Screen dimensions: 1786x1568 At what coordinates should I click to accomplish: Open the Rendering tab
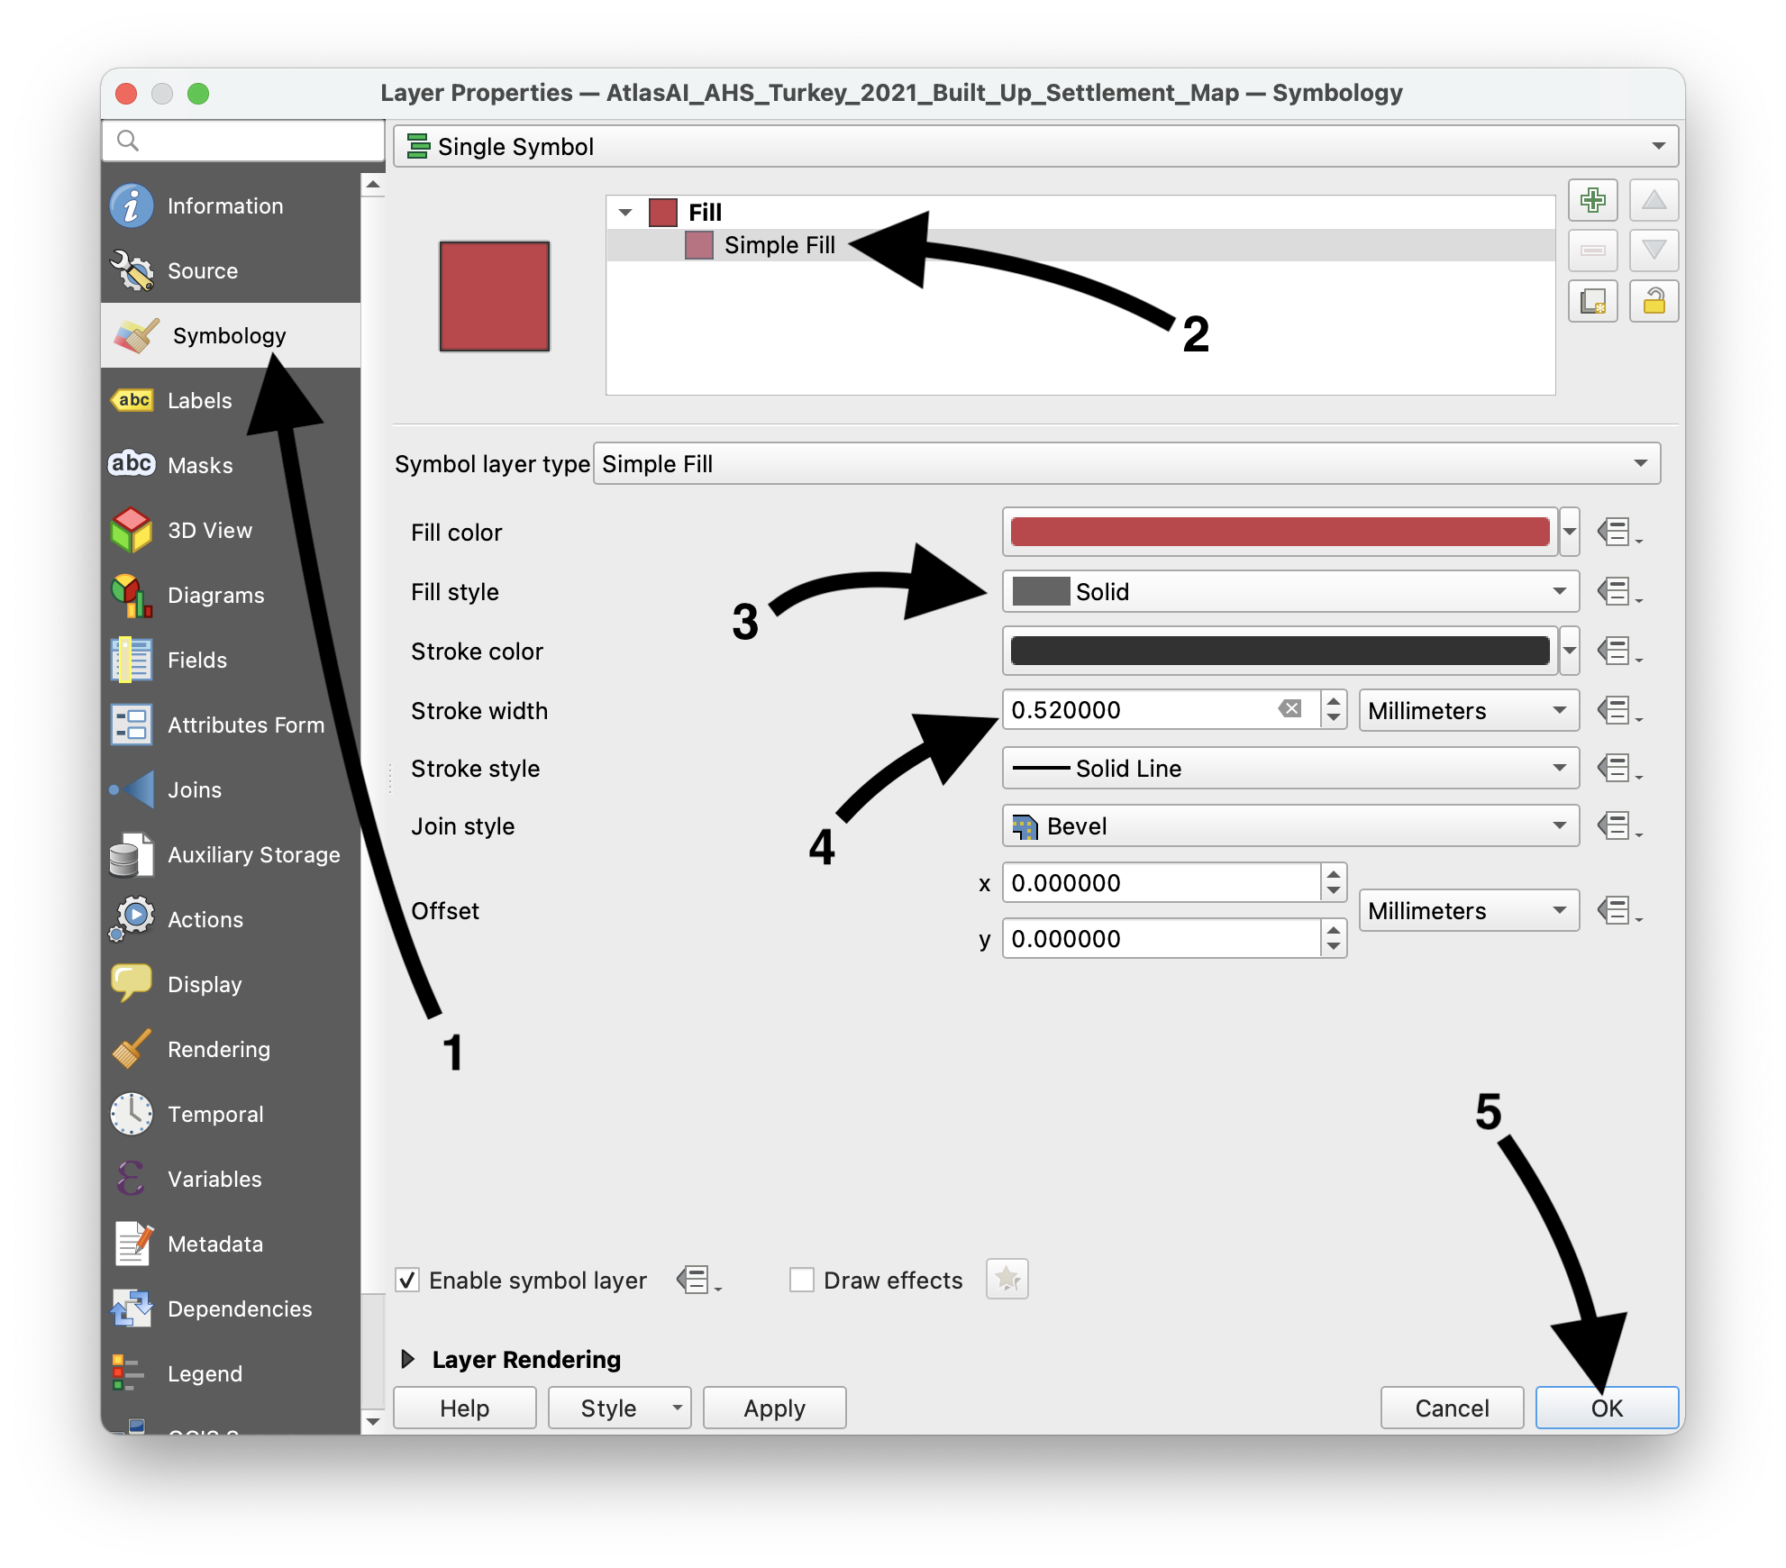click(x=231, y=1049)
